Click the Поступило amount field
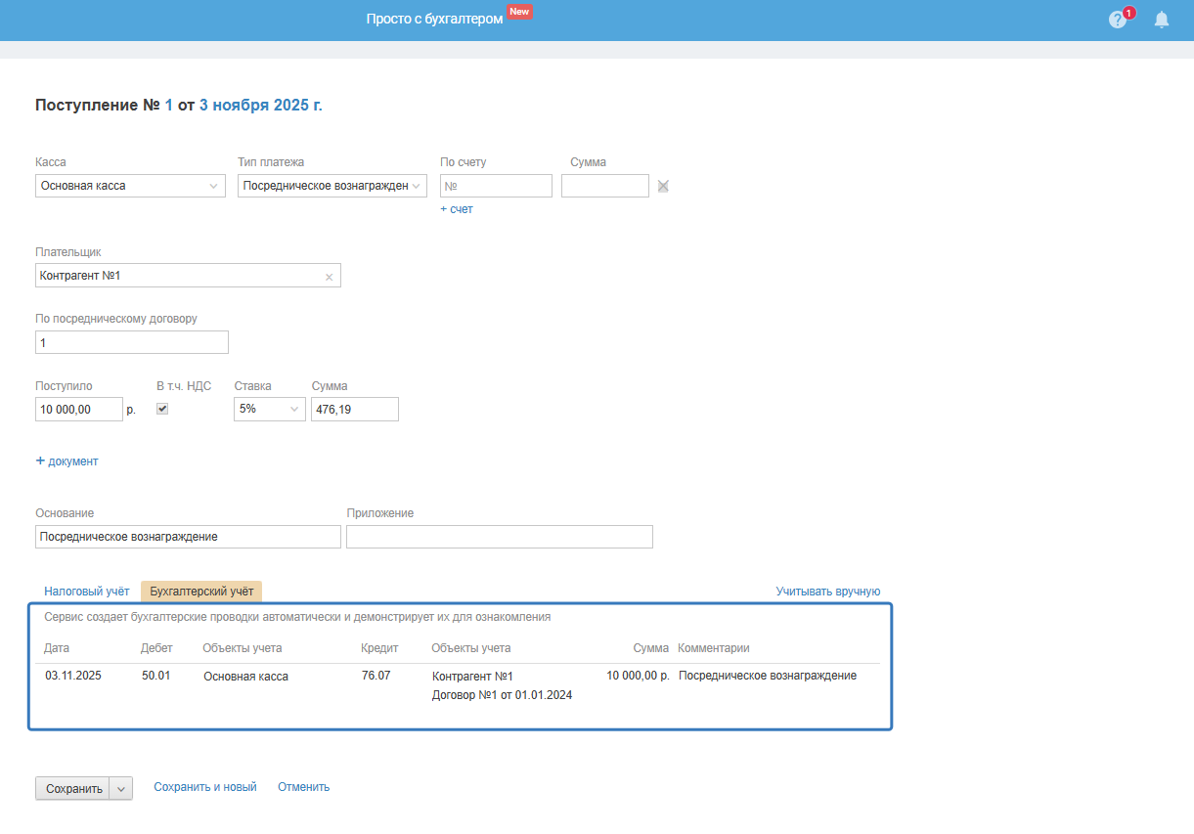This screenshot has width=1194, height=834. (x=79, y=410)
